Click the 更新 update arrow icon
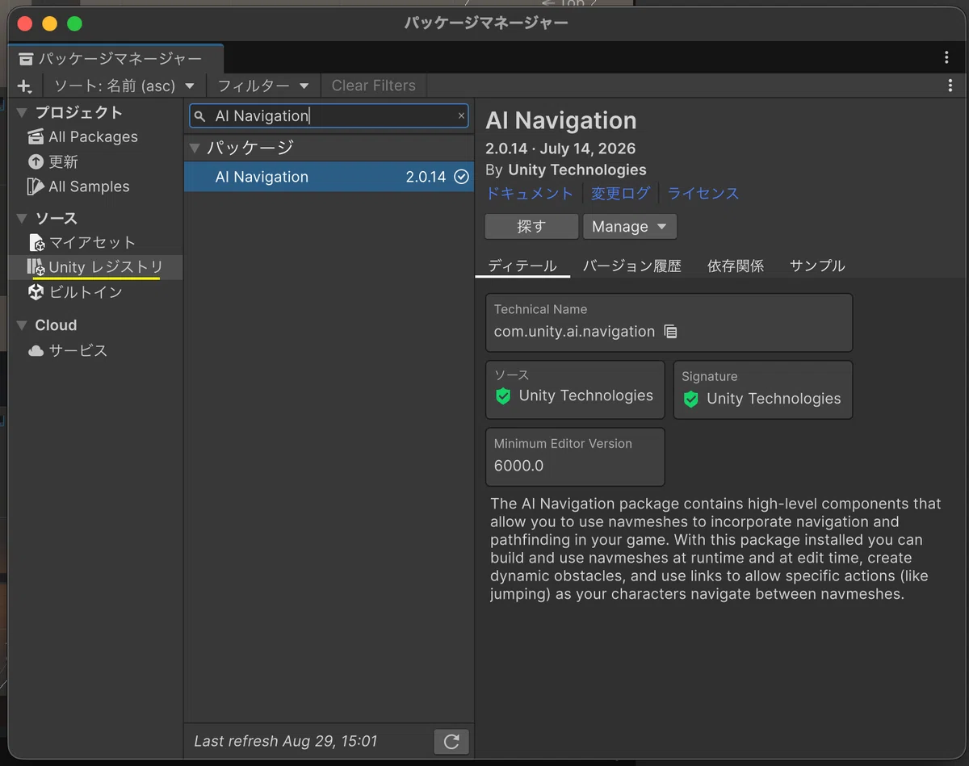 pyautogui.click(x=36, y=162)
